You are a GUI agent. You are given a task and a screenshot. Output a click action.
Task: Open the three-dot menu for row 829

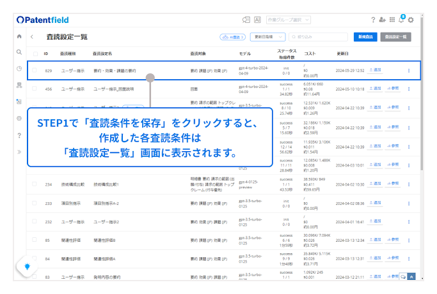point(408,70)
